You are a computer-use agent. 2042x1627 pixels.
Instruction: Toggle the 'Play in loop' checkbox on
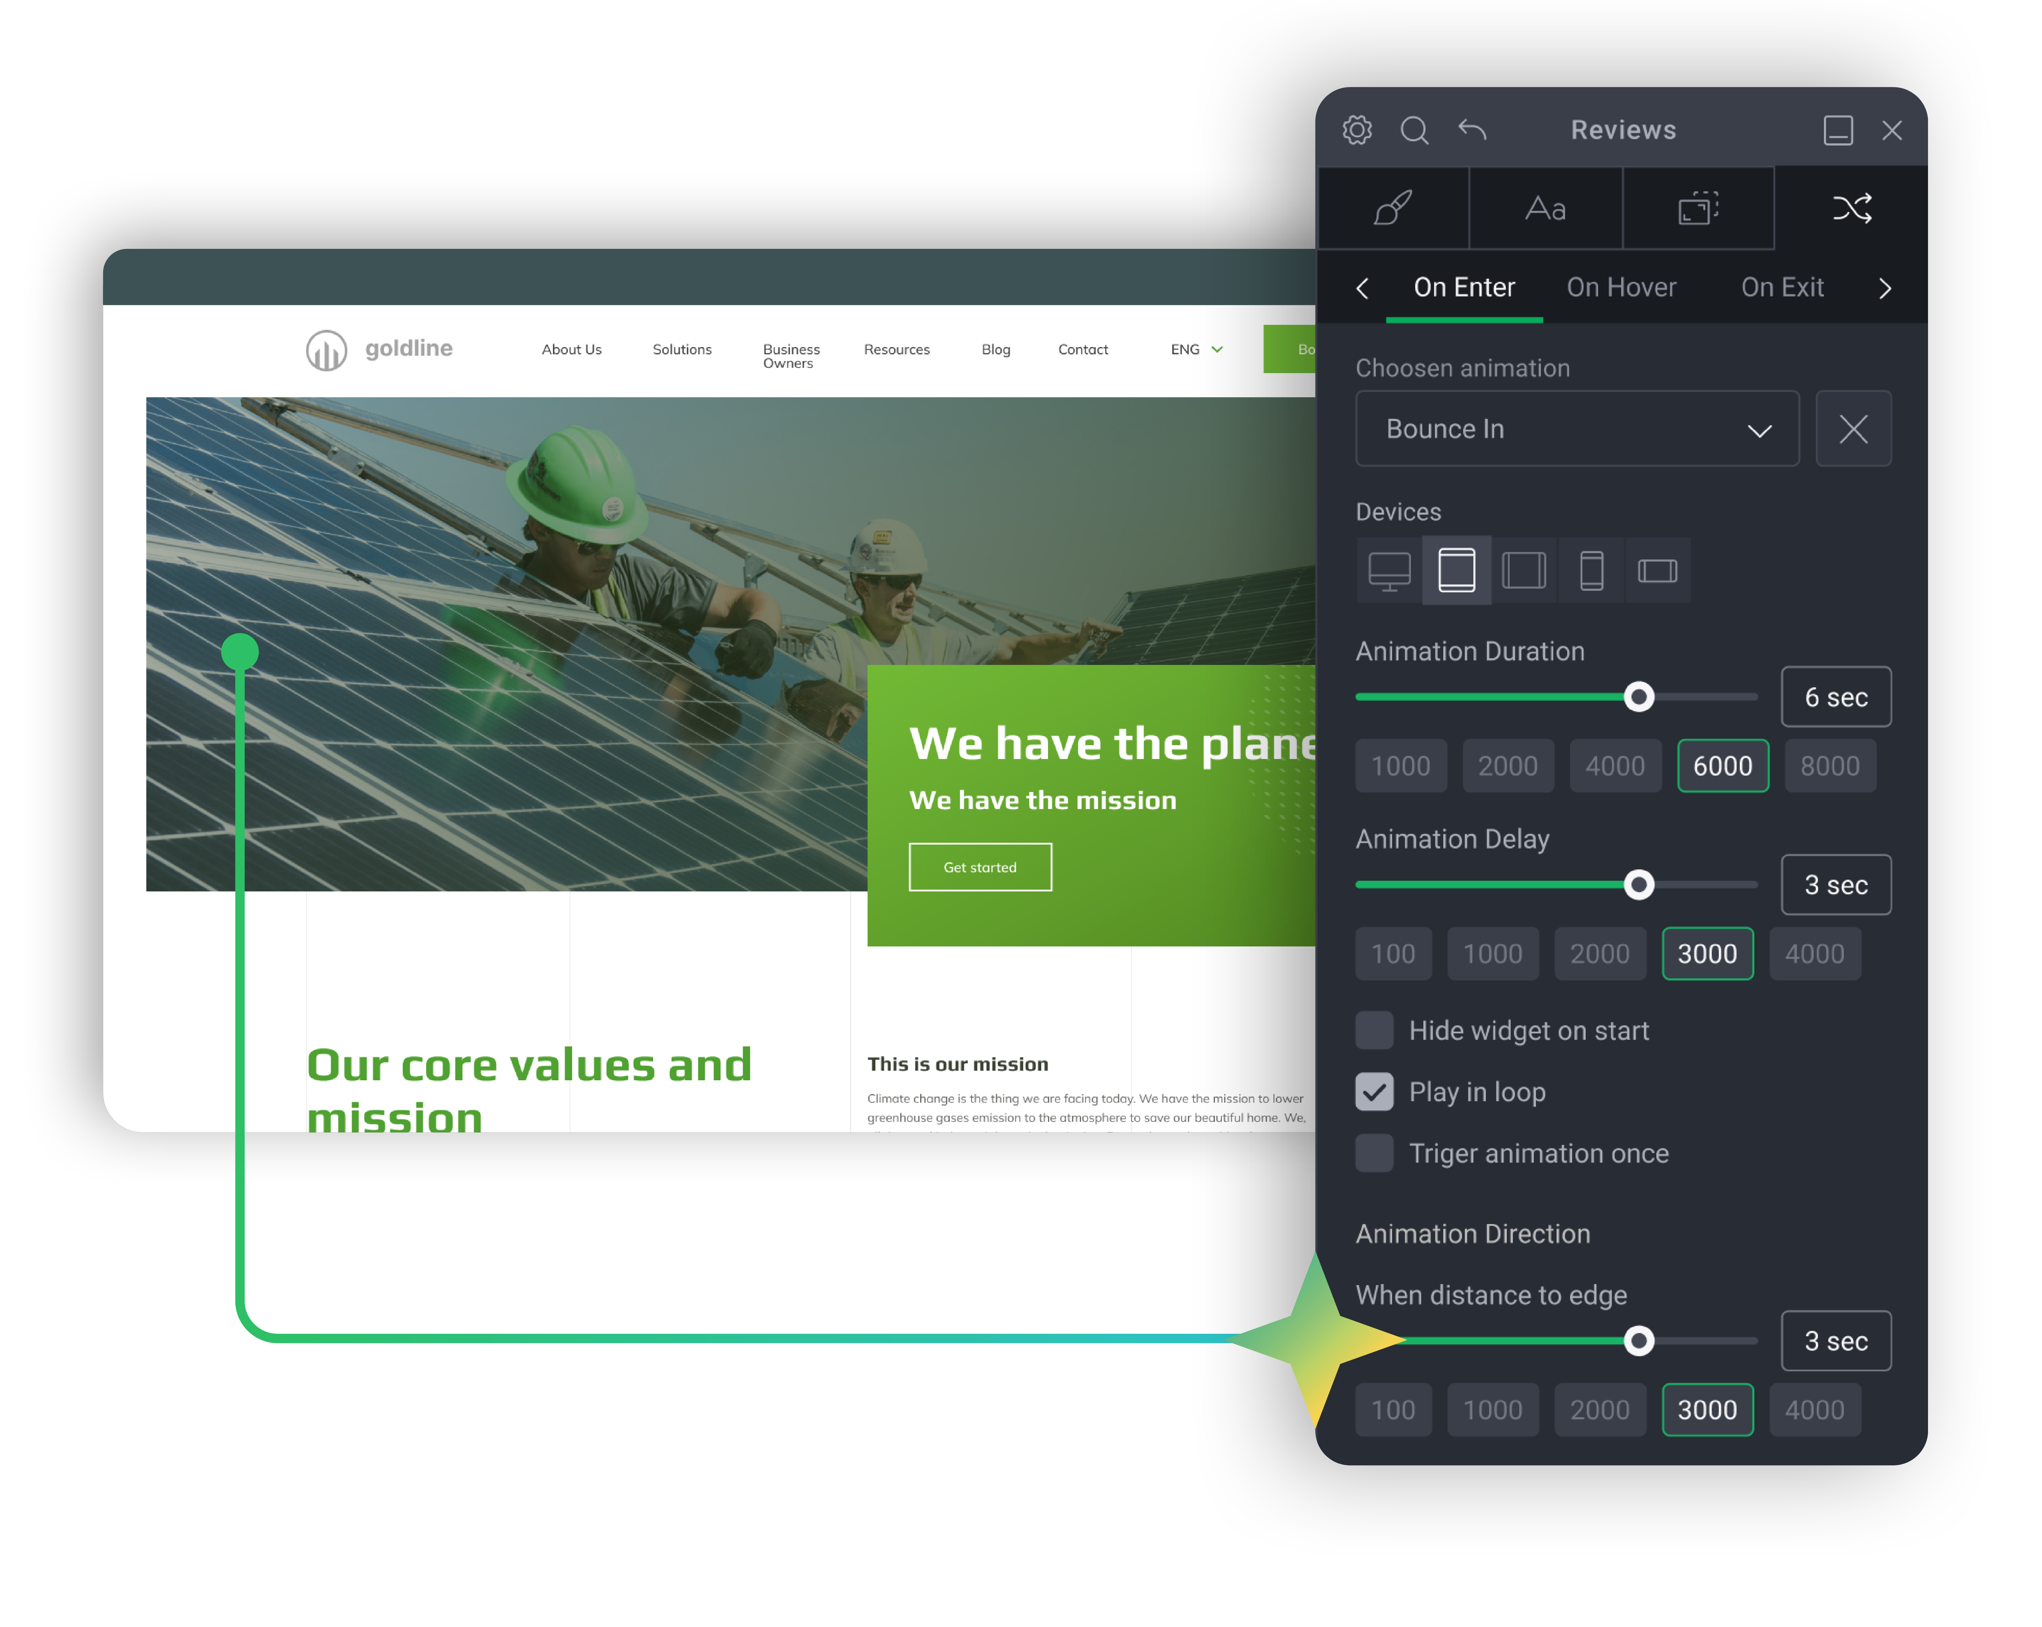[1375, 1091]
